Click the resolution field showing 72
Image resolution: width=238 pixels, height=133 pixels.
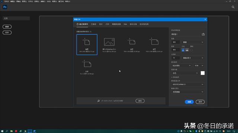[x=176, y=58]
